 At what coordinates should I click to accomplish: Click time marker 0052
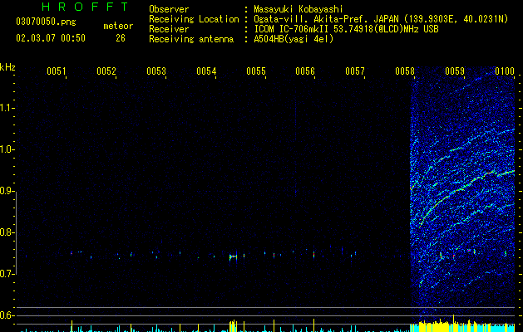click(106, 71)
